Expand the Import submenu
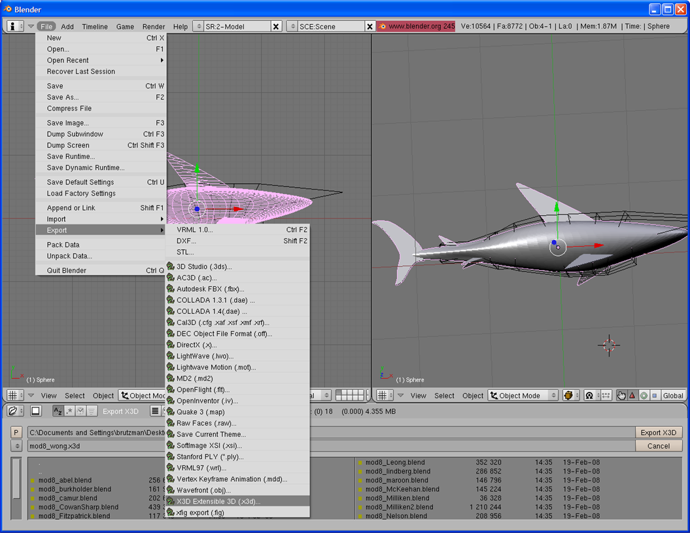 101,219
